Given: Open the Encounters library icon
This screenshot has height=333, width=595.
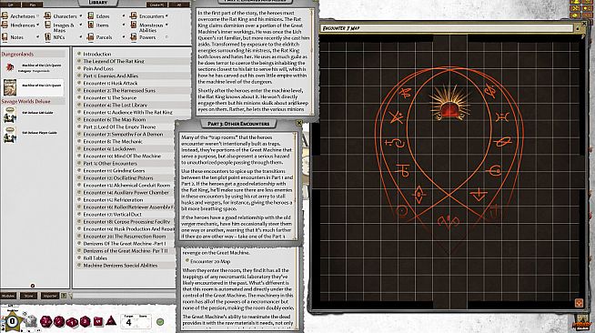Looking at the screenshot, I should point(133,15).
